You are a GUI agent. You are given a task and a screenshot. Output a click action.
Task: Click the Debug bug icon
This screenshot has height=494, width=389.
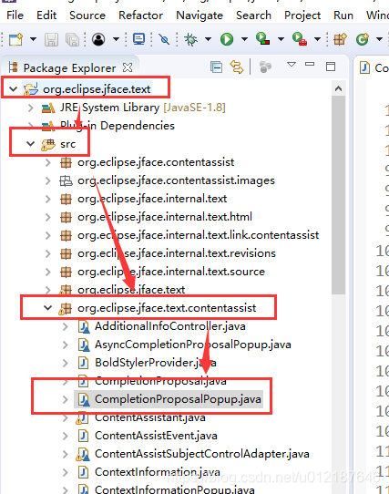190,39
